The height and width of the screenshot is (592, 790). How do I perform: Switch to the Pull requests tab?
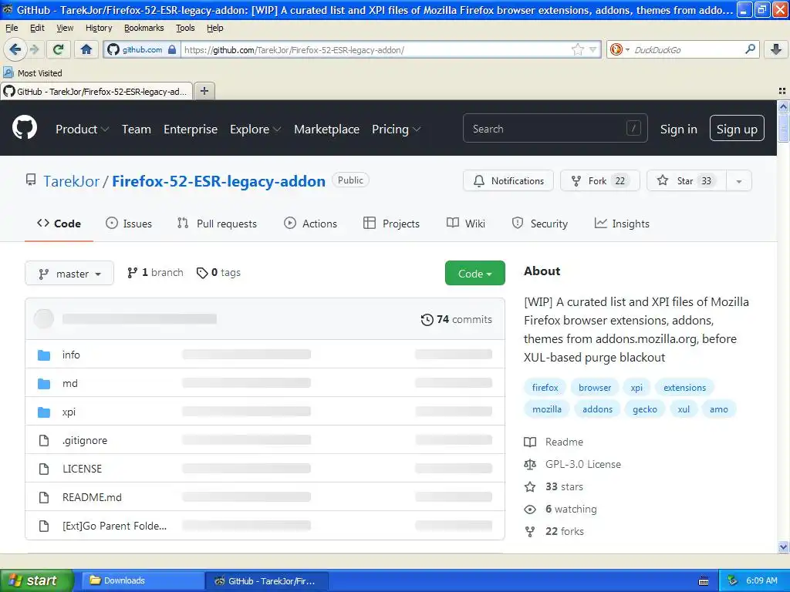pos(217,224)
